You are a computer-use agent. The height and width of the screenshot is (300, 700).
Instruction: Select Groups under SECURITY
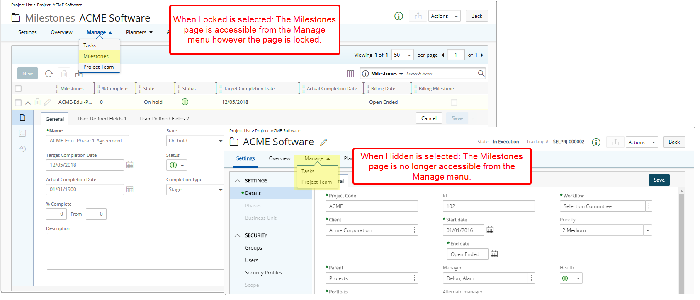point(253,248)
